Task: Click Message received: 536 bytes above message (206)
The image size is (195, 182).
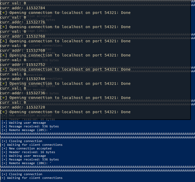Action: (x=30, y=160)
